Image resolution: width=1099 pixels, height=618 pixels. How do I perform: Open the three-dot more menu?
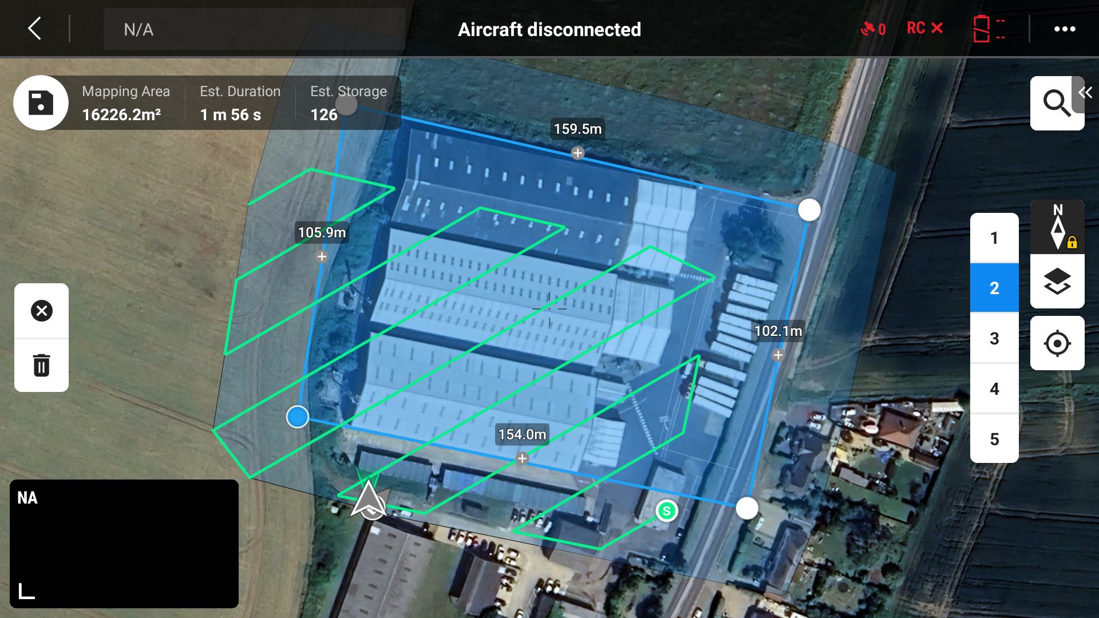pos(1065,29)
